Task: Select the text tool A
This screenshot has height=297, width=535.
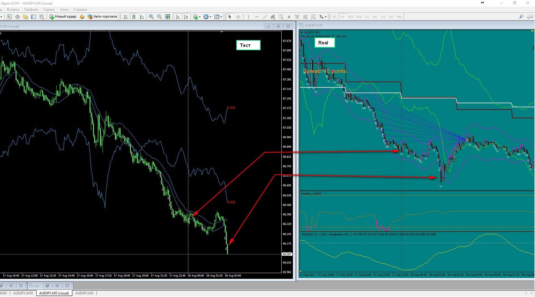Action: [x=289, y=17]
